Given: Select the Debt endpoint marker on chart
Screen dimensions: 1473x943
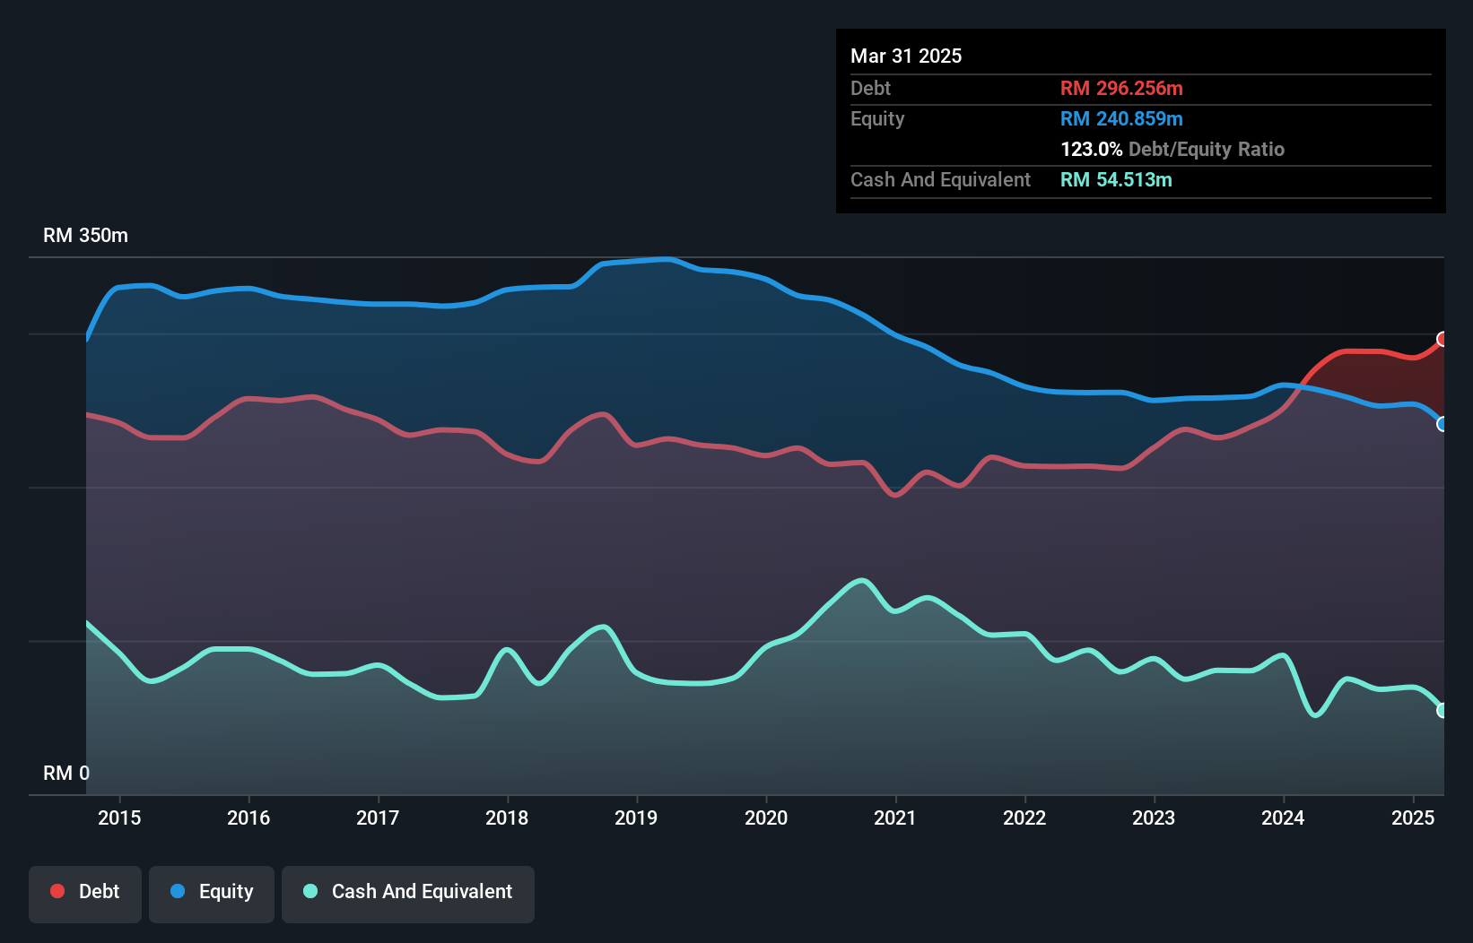Looking at the screenshot, I should coord(1442,339).
